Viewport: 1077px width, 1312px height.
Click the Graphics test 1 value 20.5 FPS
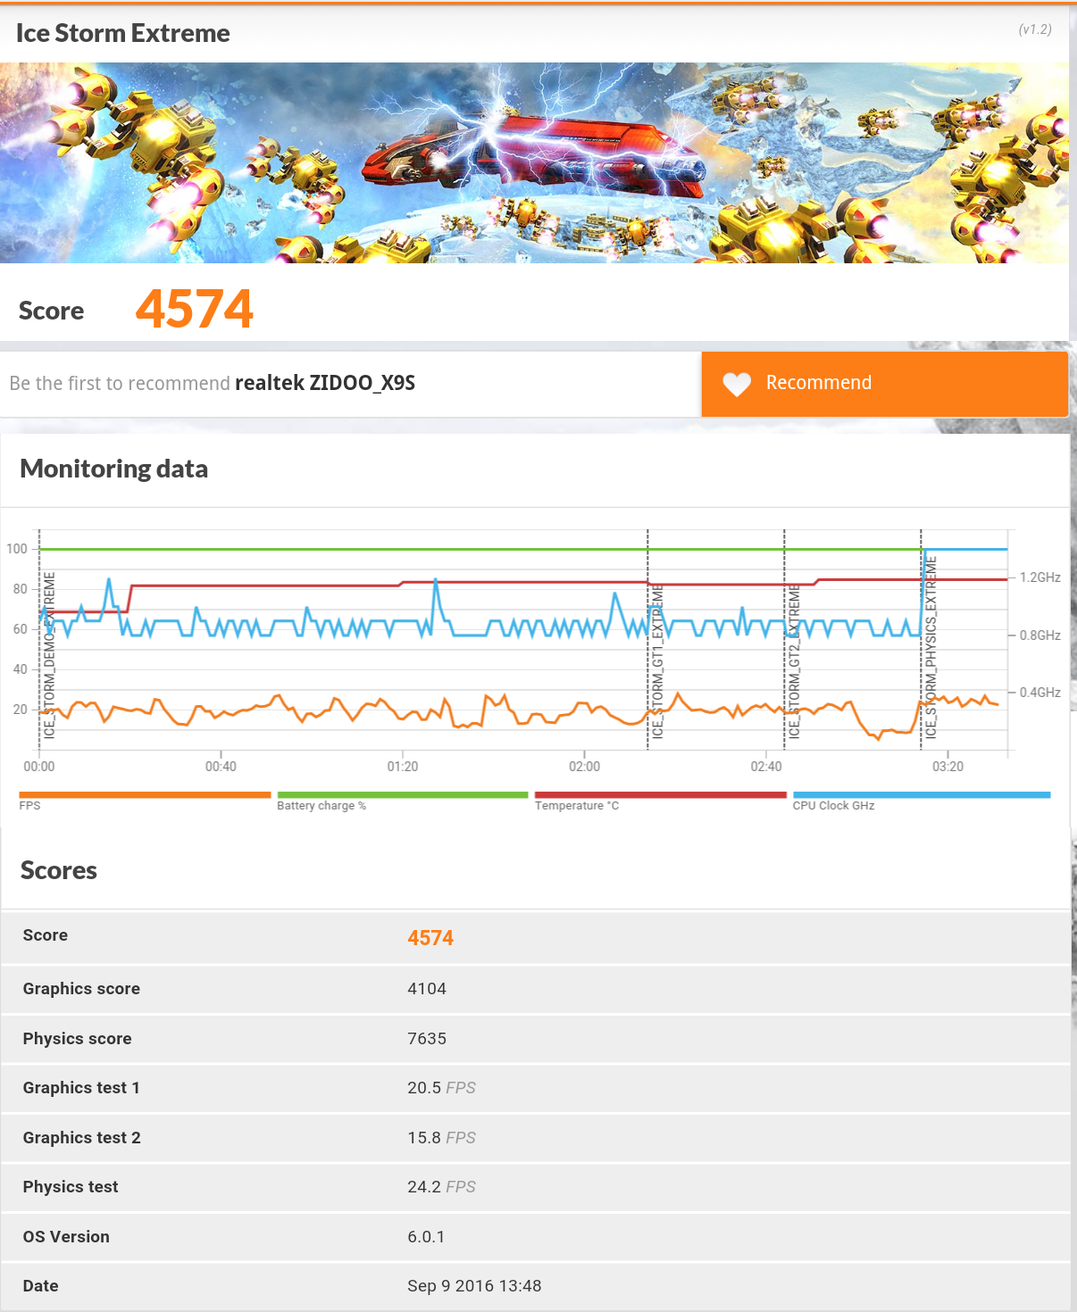[441, 1088]
